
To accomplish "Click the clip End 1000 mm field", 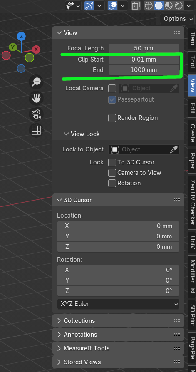I will 144,70.
